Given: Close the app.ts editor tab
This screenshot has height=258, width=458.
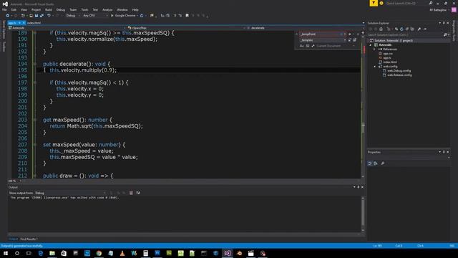Looking at the screenshot, I should pos(23,23).
